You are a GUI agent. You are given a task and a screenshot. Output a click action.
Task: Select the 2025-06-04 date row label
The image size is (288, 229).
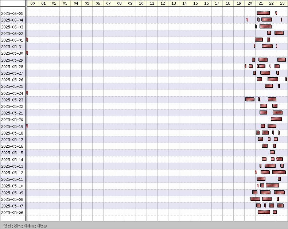12,20
